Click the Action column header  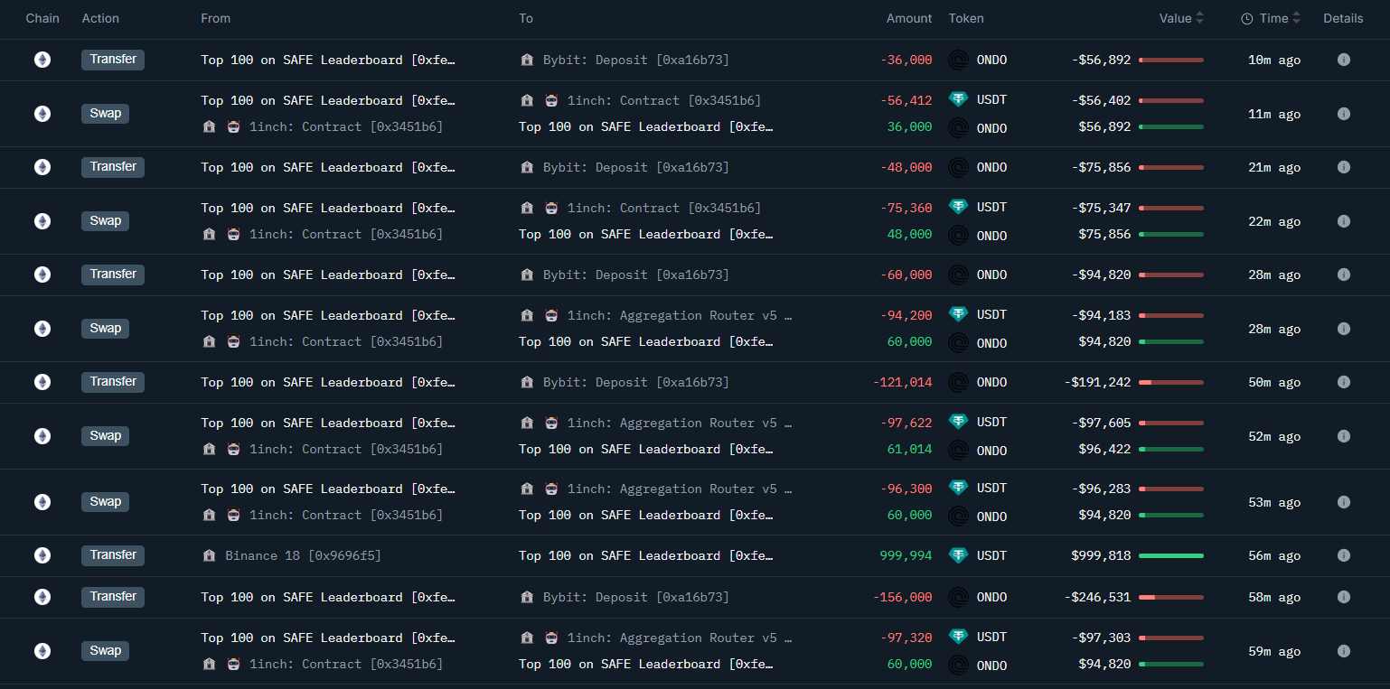click(x=100, y=18)
